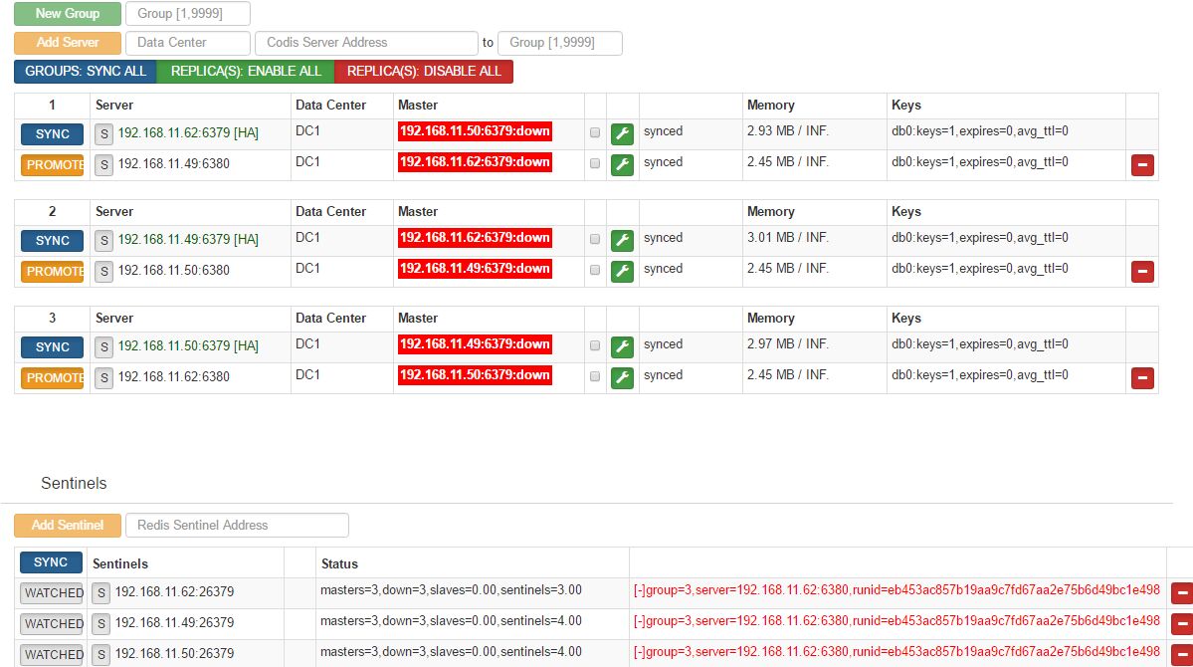
Task: Remove server 192.168.11.62:6380 with minus button
Action: [1142, 377]
